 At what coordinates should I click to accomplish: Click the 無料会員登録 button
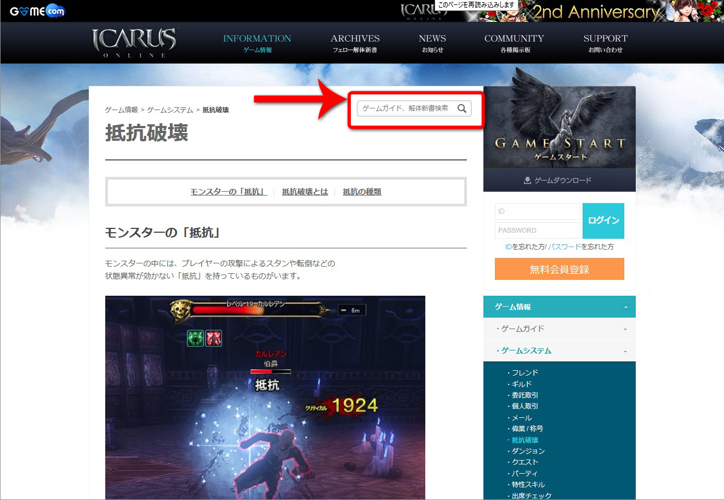point(560,269)
